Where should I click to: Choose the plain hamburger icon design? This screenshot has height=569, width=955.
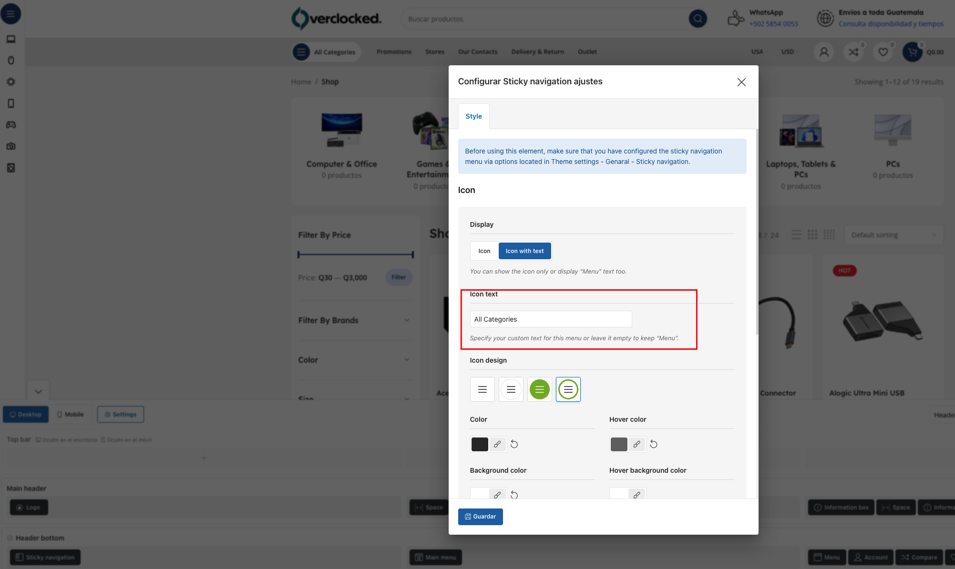[x=483, y=389]
